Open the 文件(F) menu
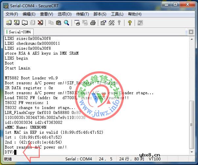Viewport: 198px width, 165px height. coord(12,14)
